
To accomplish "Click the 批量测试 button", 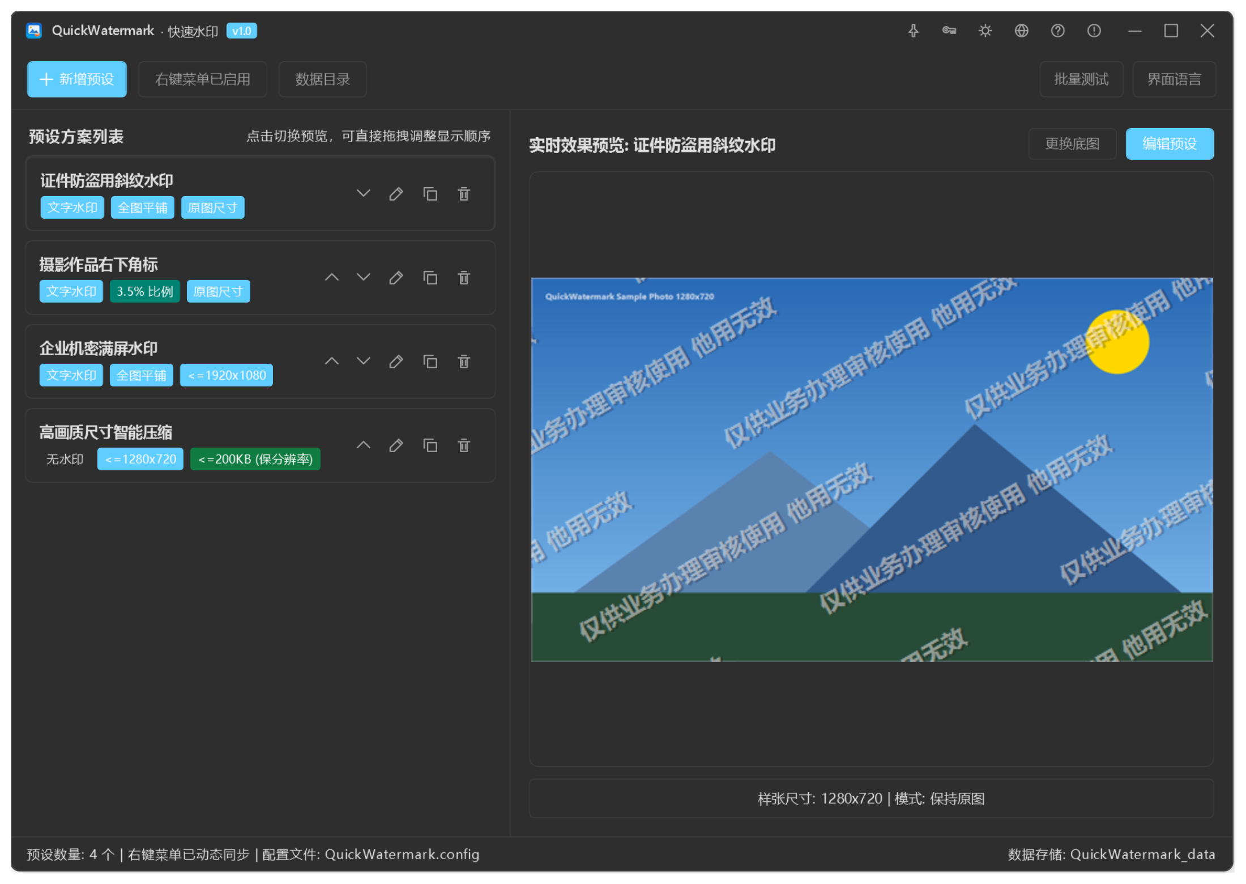I will pos(1081,79).
